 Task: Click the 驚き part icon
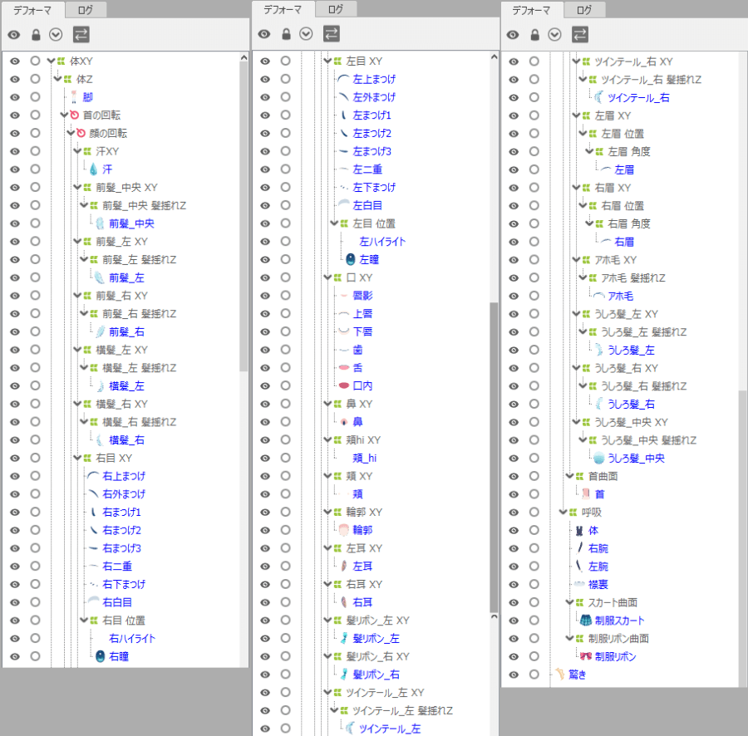[560, 674]
